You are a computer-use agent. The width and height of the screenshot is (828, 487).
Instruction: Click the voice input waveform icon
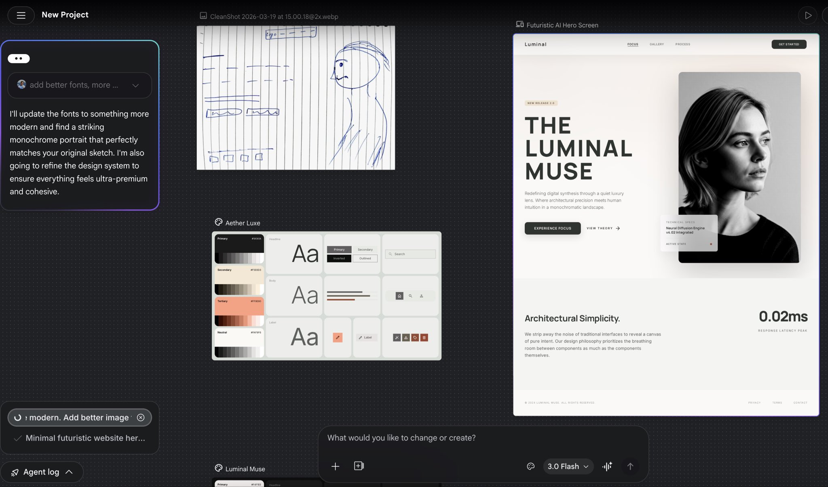click(607, 466)
